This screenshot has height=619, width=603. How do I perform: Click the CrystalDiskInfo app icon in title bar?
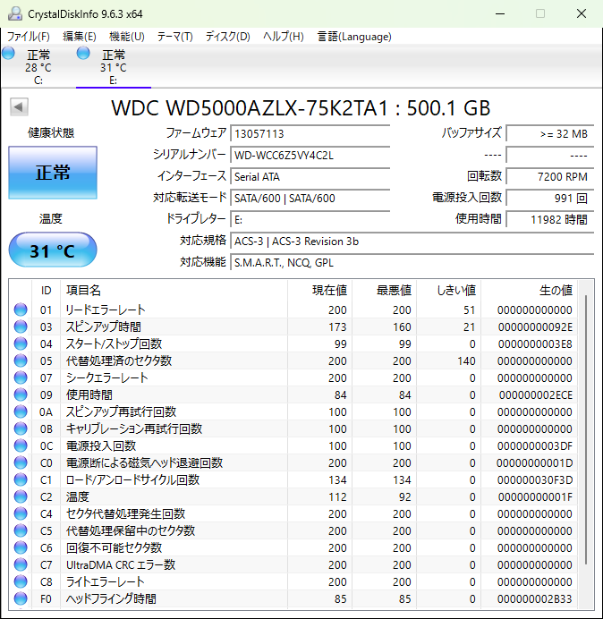click(x=14, y=13)
